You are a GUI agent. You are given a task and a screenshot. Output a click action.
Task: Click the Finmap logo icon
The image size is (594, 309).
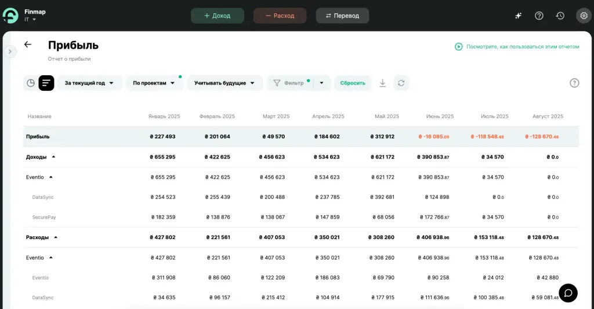point(10,16)
